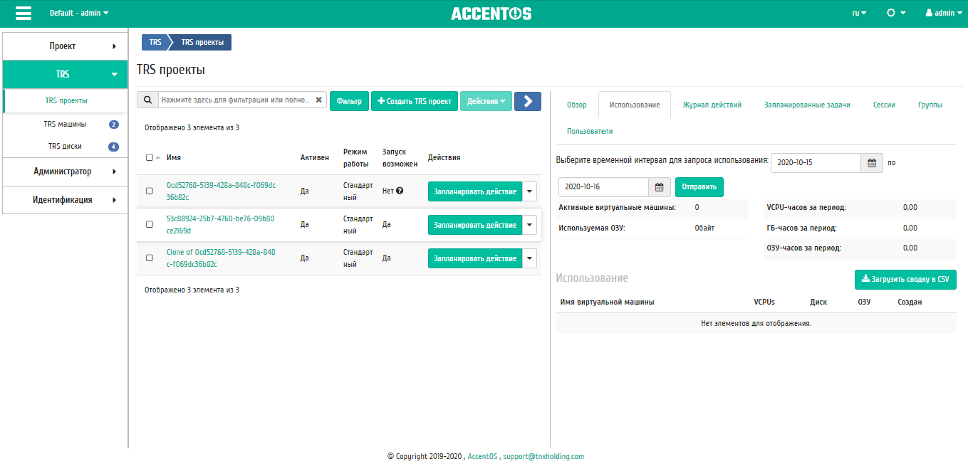Switch to the Журнал действий tab

(712, 105)
